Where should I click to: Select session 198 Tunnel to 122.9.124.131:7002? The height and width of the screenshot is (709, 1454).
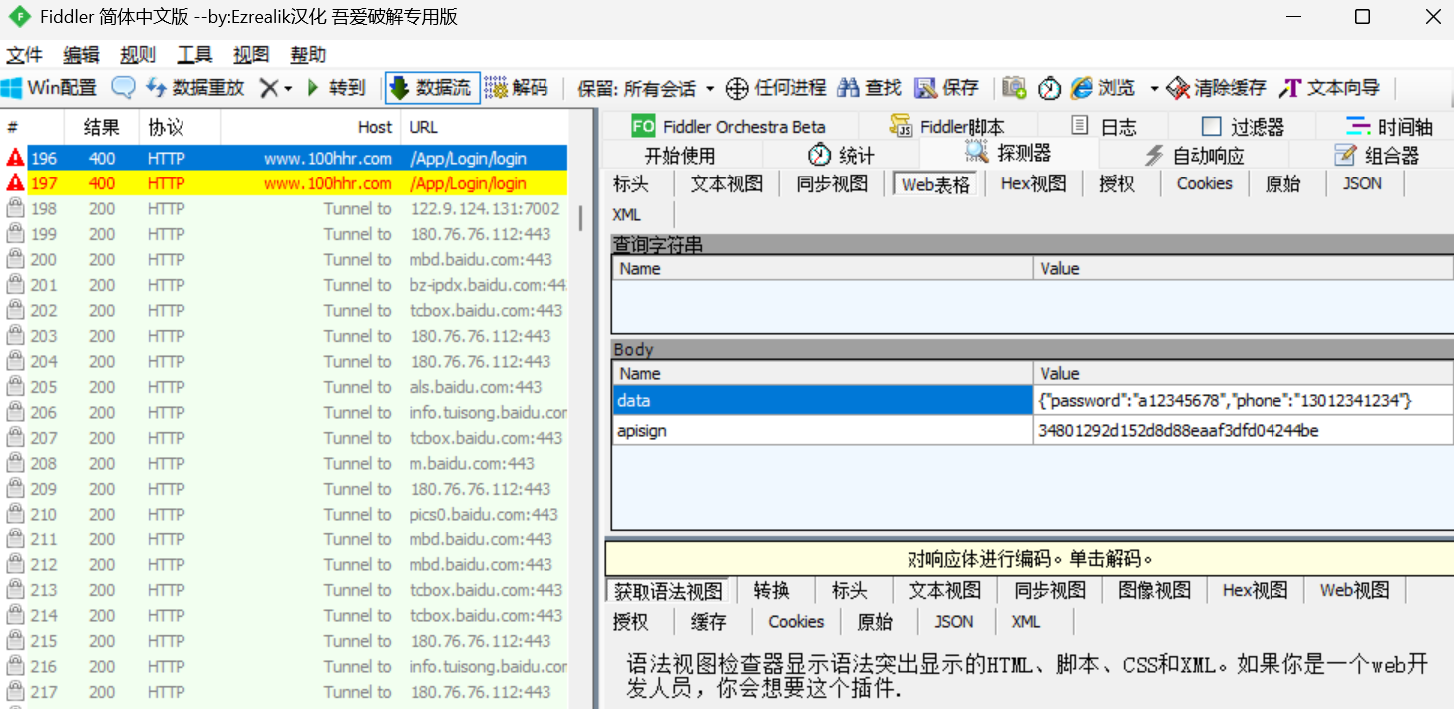[x=285, y=209]
